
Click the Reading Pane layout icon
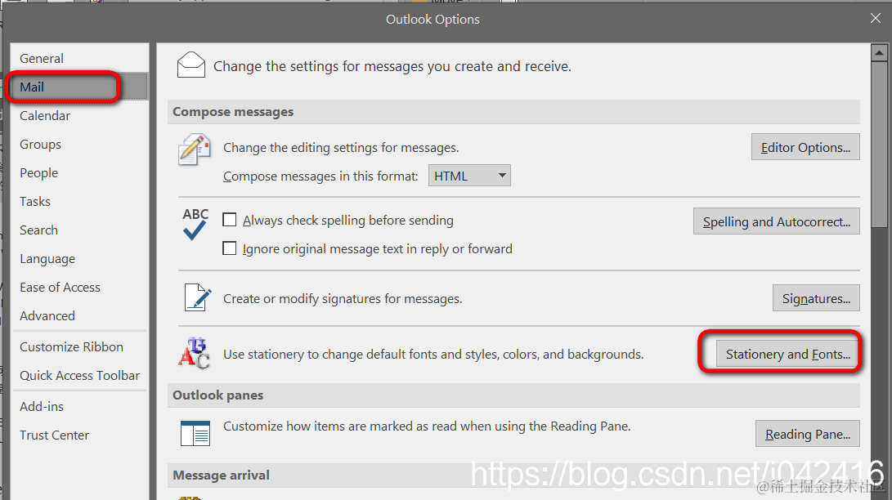coord(195,433)
